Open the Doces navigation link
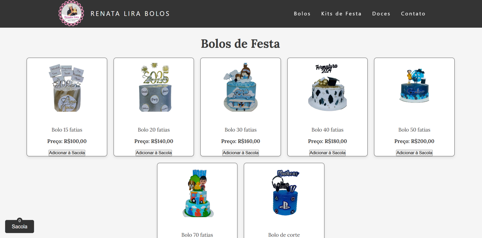 point(381,14)
